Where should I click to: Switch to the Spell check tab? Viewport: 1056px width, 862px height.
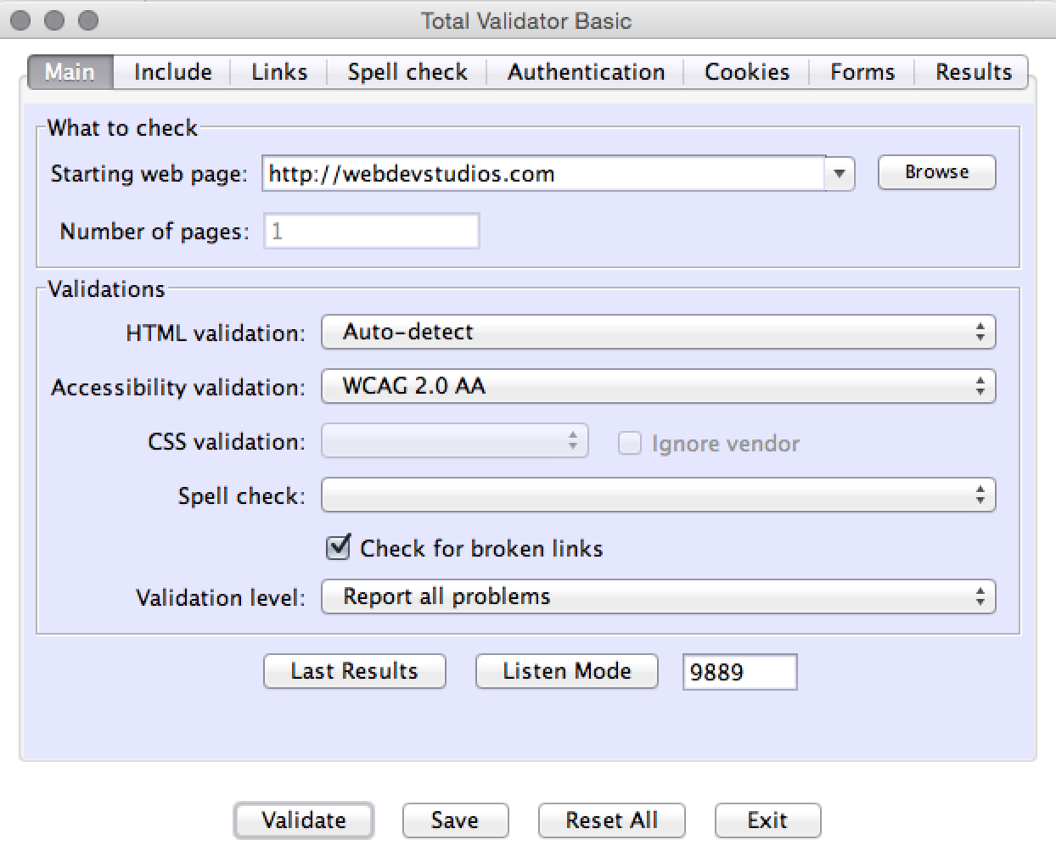(x=407, y=72)
